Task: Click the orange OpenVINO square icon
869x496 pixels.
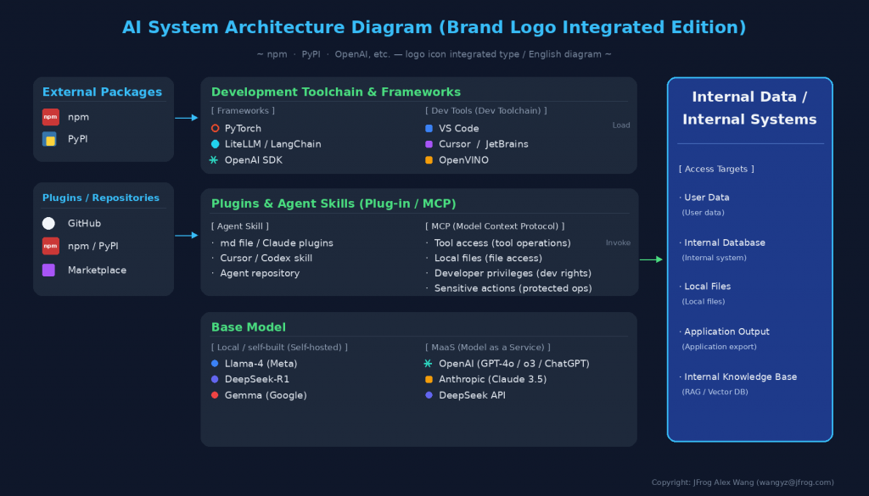Action: click(x=429, y=160)
